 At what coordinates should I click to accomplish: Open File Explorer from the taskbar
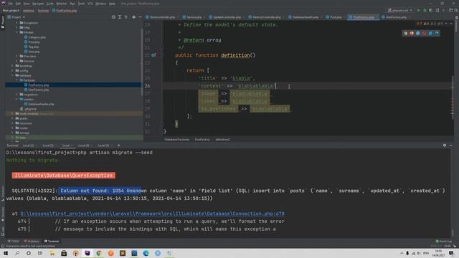52,253
